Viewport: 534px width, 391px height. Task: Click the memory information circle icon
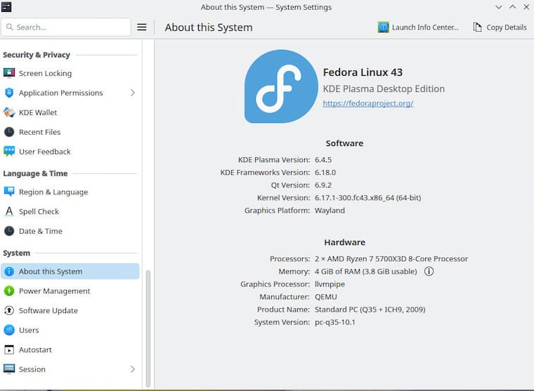[429, 271]
